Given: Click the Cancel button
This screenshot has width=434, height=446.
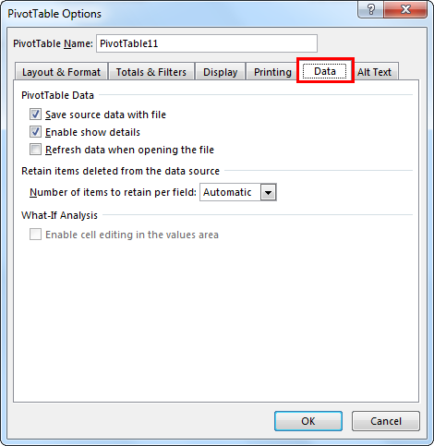Looking at the screenshot, I should (386, 421).
